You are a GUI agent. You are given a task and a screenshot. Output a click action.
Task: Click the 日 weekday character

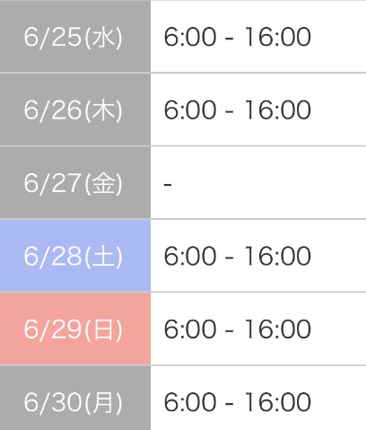tap(103, 329)
